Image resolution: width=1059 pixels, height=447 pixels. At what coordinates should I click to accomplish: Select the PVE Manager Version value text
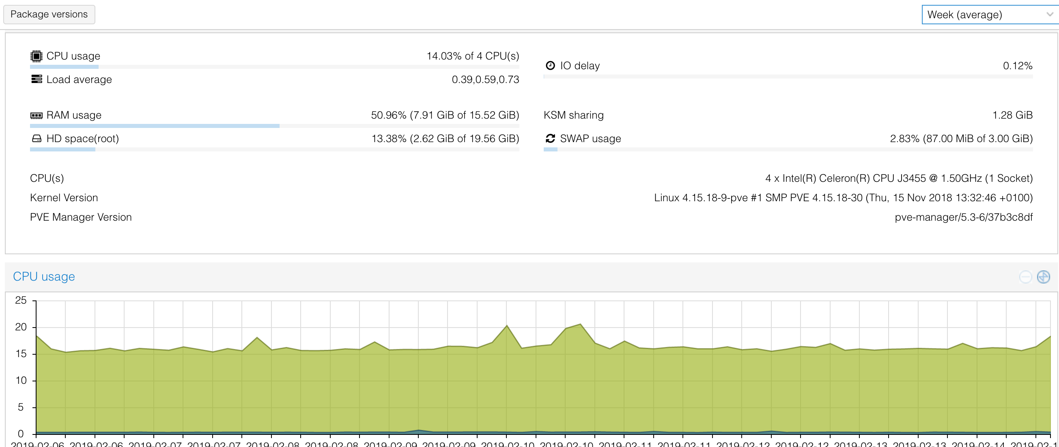tap(963, 217)
